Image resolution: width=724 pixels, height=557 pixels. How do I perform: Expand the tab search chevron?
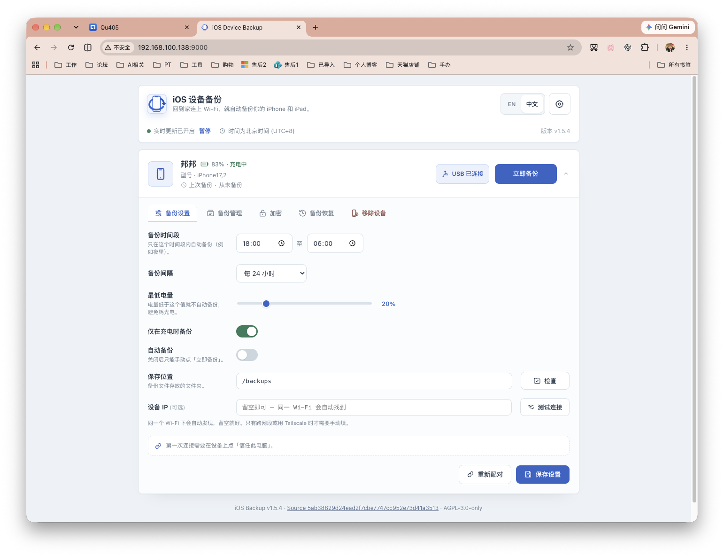[76, 27]
